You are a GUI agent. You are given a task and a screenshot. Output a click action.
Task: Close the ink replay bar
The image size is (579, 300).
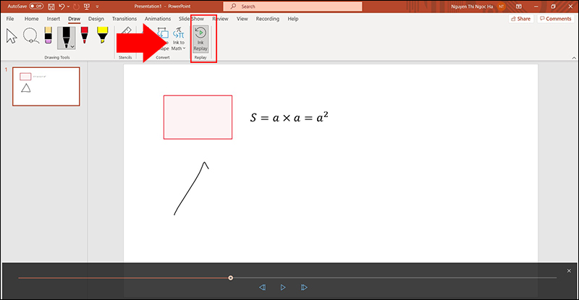(x=569, y=271)
